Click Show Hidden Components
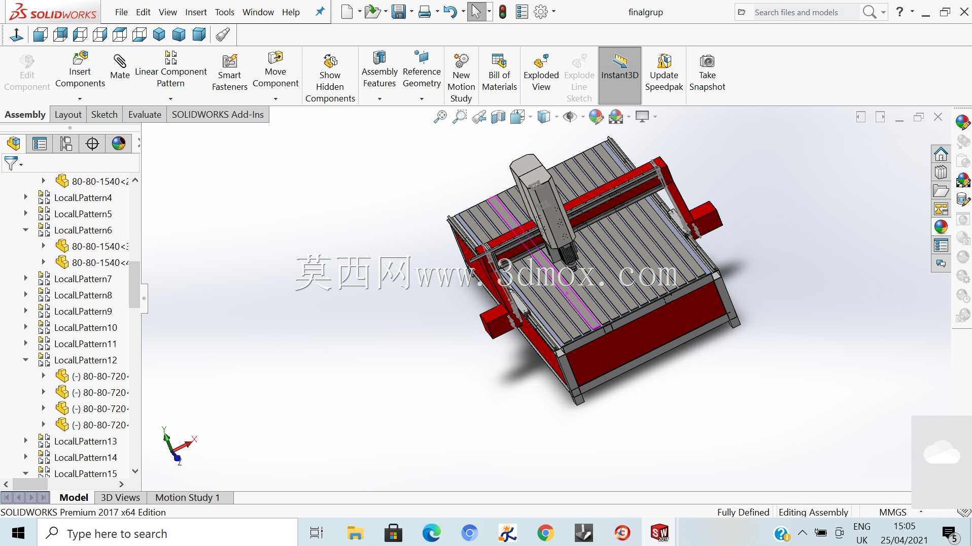Image resolution: width=972 pixels, height=546 pixels. [330, 78]
